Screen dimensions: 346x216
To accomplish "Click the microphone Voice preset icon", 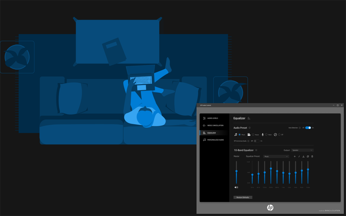I will click(262, 134).
